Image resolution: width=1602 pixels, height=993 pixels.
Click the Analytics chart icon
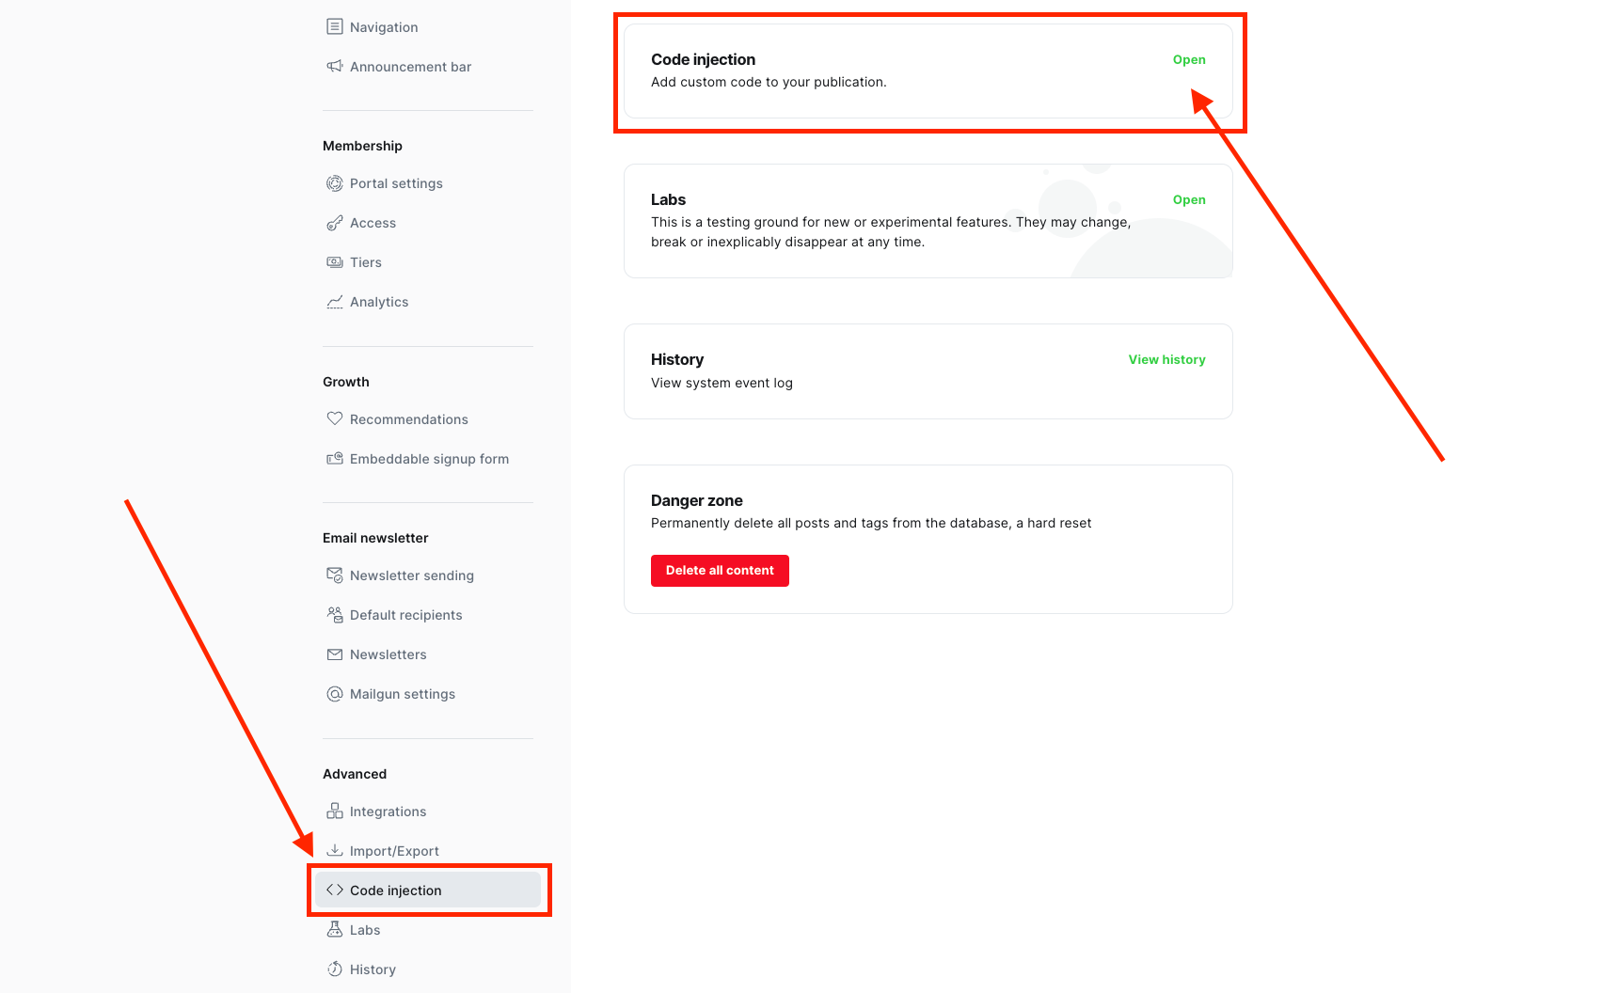coord(334,302)
